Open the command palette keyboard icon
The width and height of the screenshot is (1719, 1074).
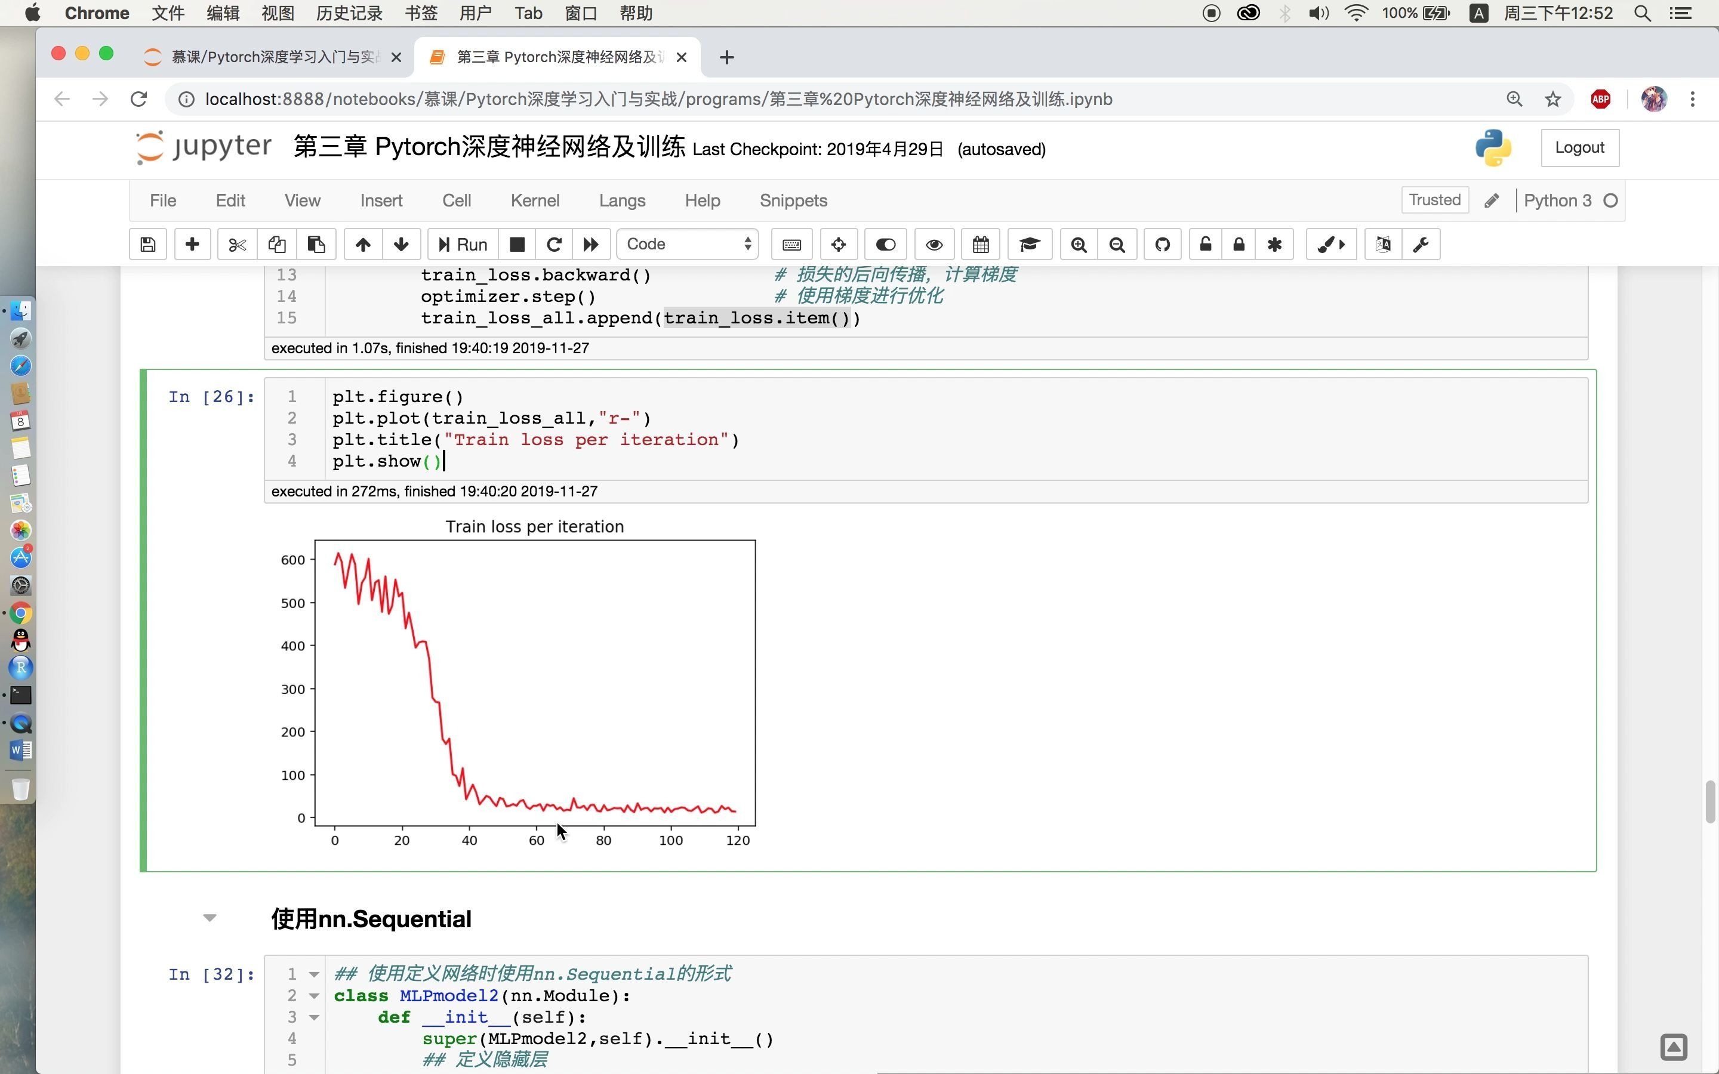point(791,245)
